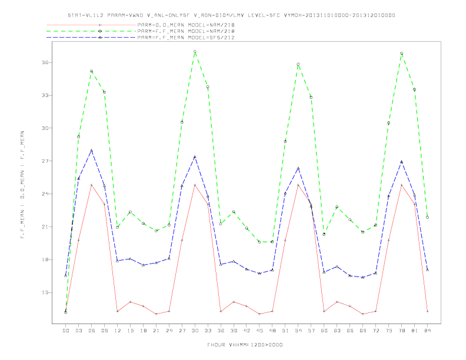Click y-axis tick label 33
Viewport: 466px width, 360px height.
[x=45, y=96]
